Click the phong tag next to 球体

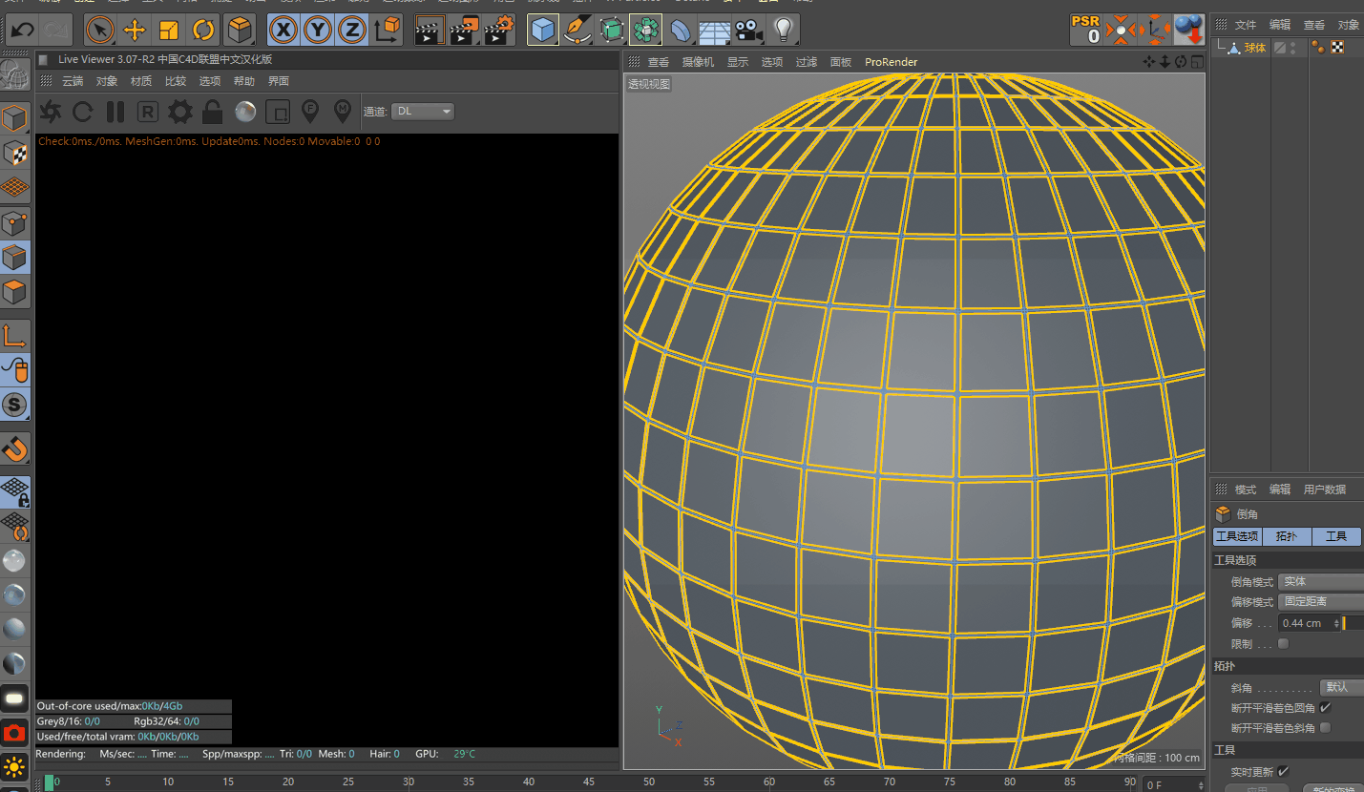[1318, 47]
